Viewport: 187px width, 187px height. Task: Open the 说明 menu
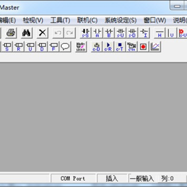tap(180, 20)
